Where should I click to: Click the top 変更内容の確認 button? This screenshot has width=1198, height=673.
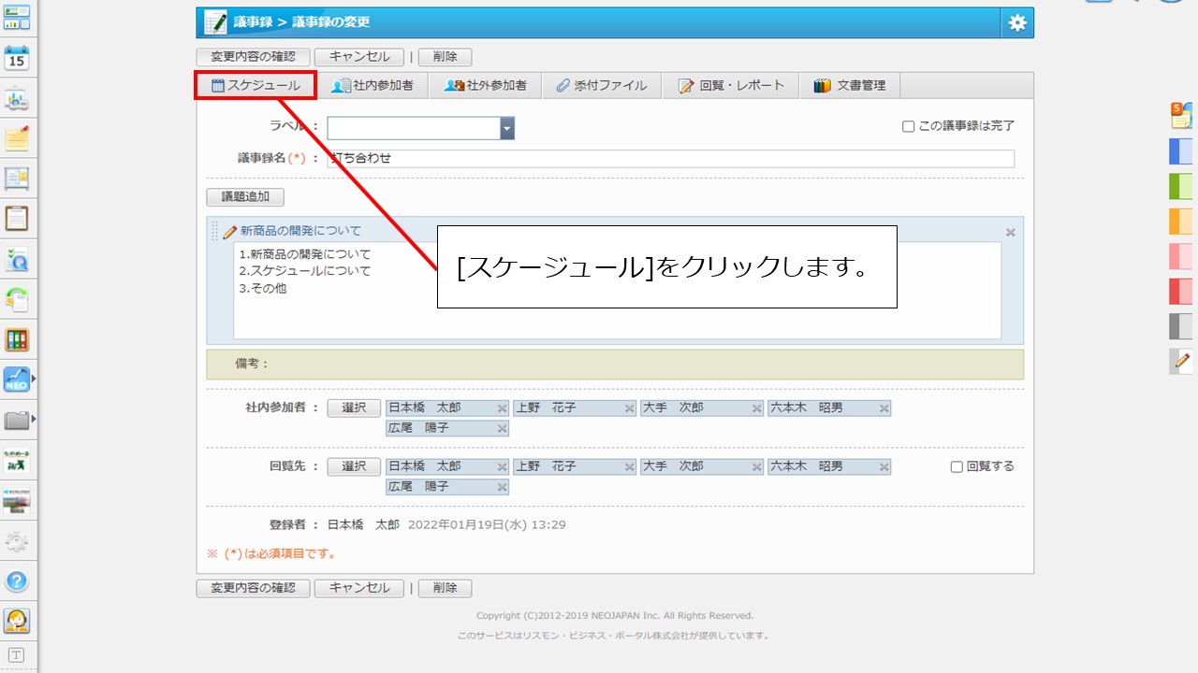point(253,57)
